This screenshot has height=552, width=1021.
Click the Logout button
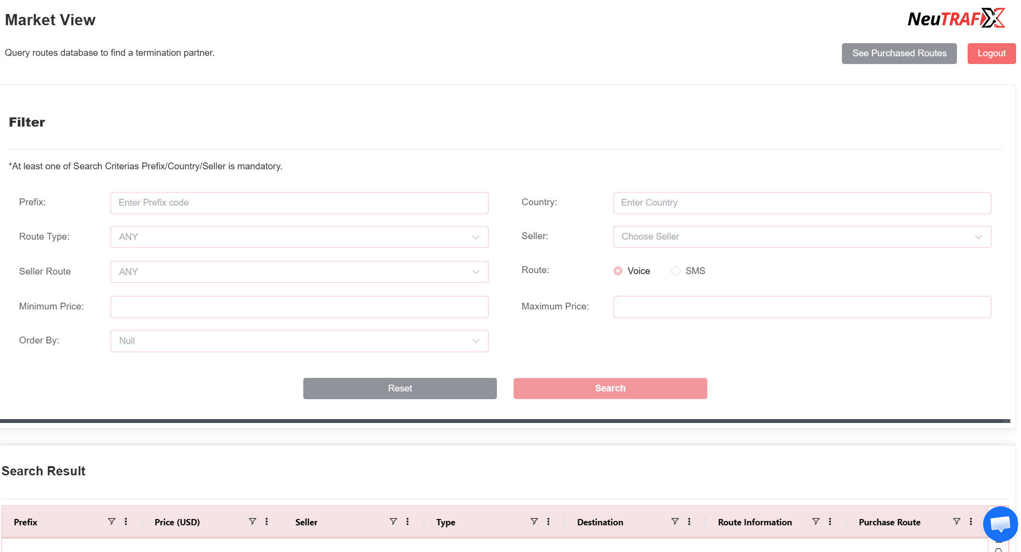click(991, 53)
